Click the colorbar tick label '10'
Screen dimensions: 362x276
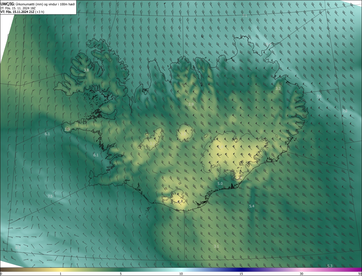[181, 274]
